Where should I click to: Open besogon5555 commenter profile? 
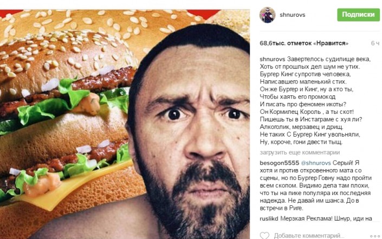click(x=279, y=163)
